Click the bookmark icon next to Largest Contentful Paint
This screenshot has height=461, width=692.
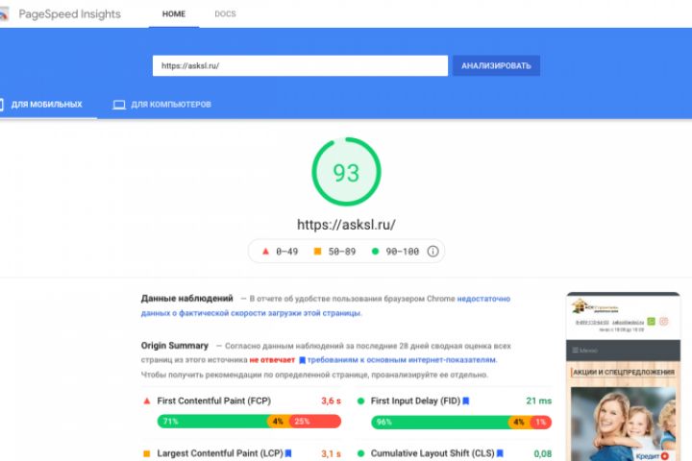coord(288,453)
